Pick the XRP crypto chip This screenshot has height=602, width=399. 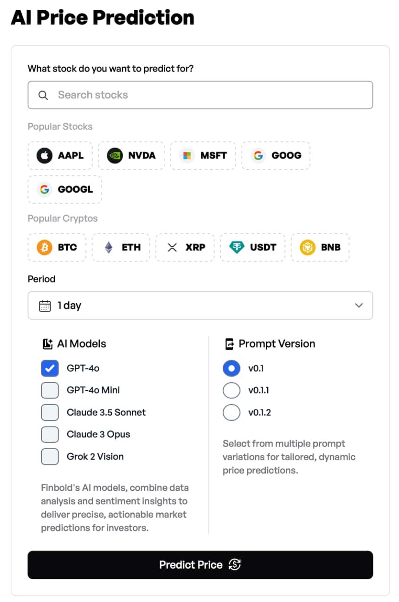[185, 248]
